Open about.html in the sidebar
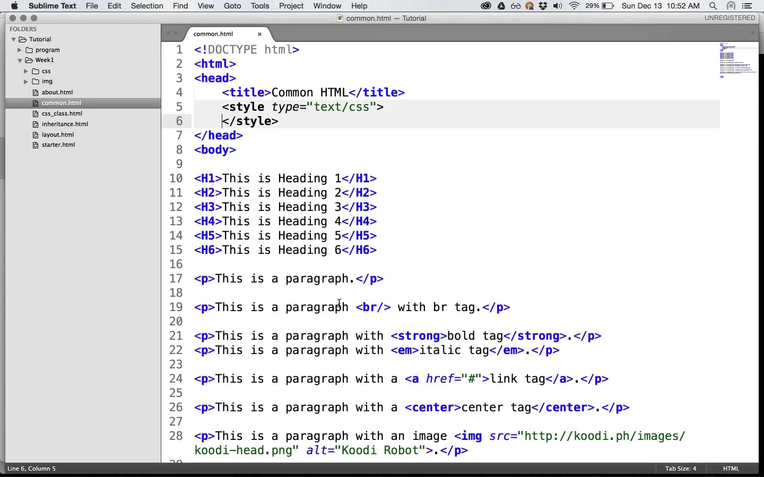Screen dimensions: 764x477 click(x=57, y=92)
